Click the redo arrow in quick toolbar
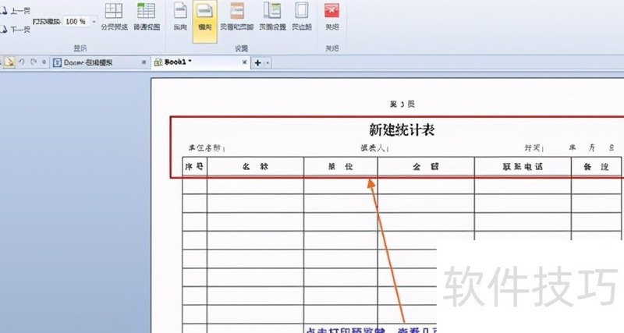Screen dimensions: 624x333 click(x=34, y=62)
